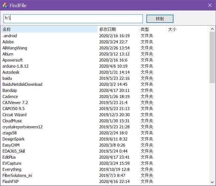This screenshot has width=216, height=186.
Task: Click date 2020/4/6 10:19
Action: coord(113,66)
